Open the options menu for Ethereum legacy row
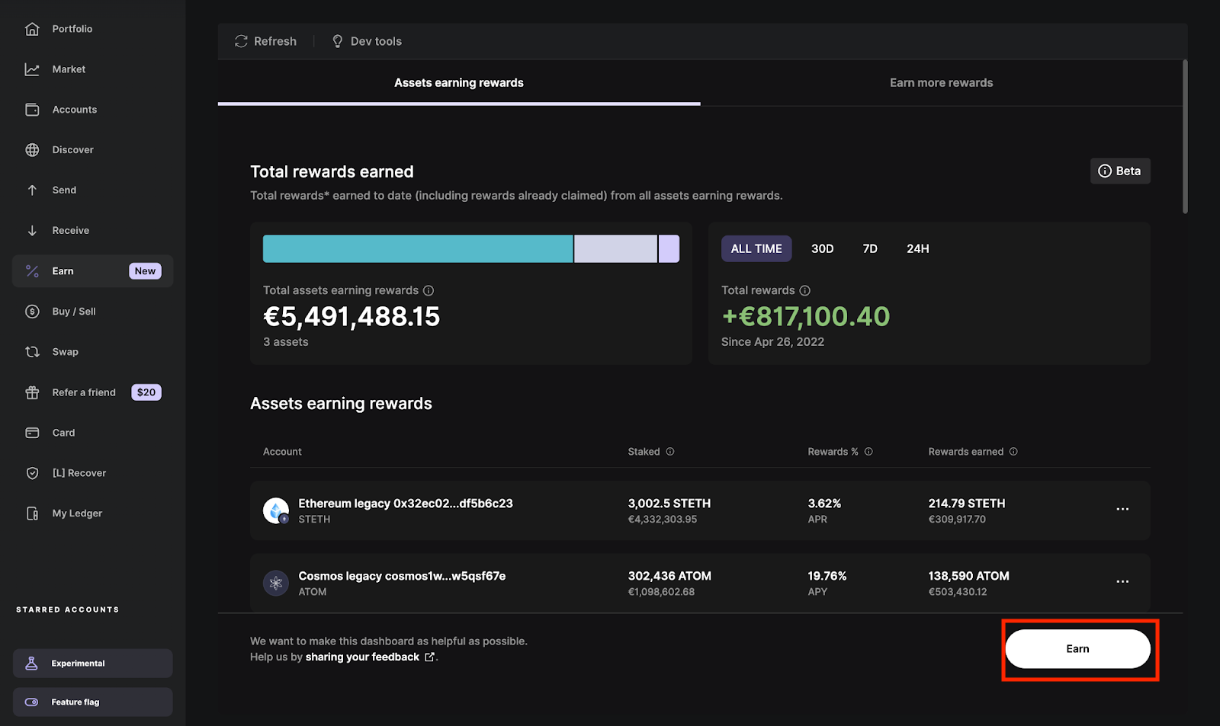The image size is (1220, 726). (1122, 509)
